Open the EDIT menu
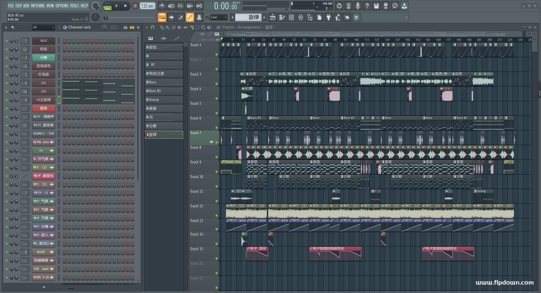The height and width of the screenshot is (293, 541). [x=19, y=6]
